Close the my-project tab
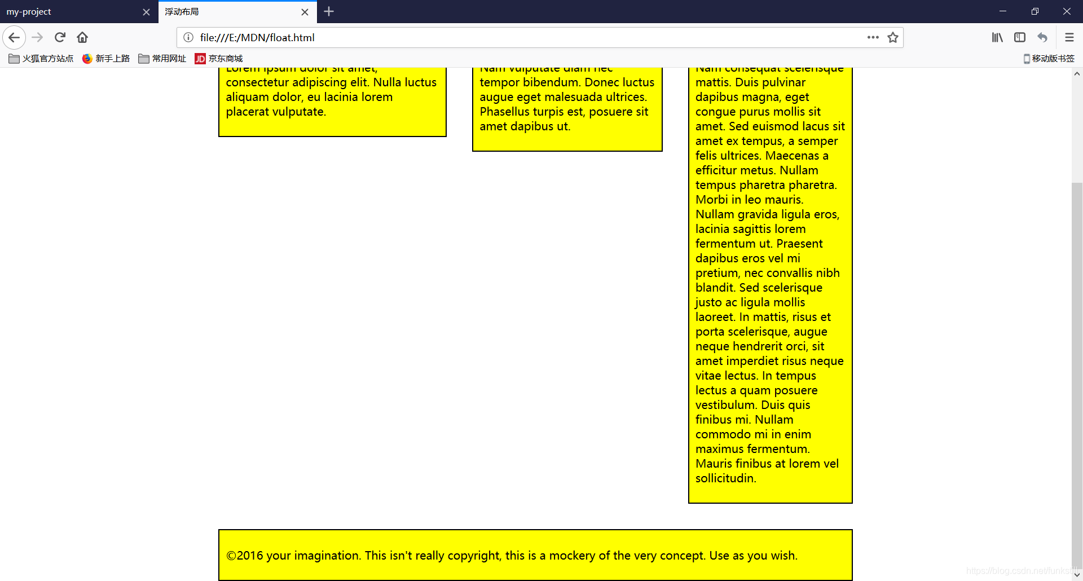 click(146, 12)
